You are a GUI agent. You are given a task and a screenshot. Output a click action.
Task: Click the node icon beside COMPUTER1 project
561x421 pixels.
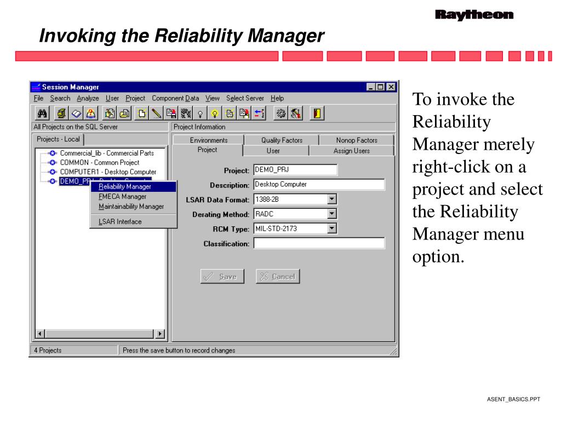click(x=53, y=172)
